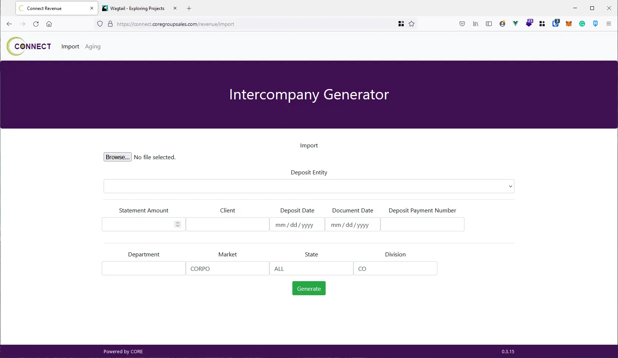
Task: Click the CONNECT logo
Action: (x=29, y=47)
